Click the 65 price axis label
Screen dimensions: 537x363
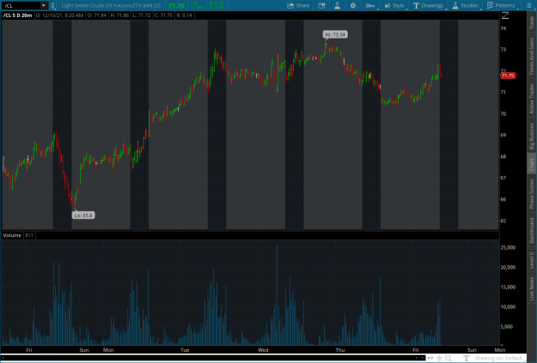point(503,221)
